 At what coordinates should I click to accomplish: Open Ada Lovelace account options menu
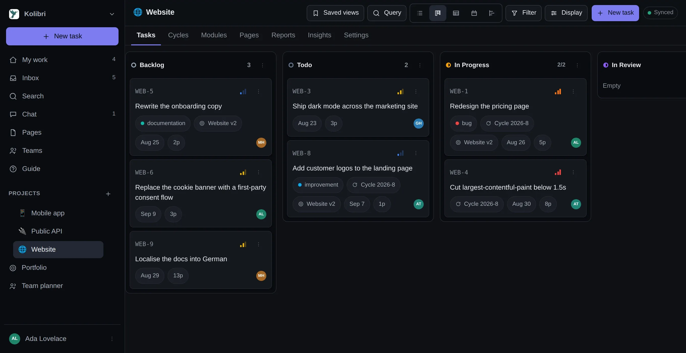112,339
